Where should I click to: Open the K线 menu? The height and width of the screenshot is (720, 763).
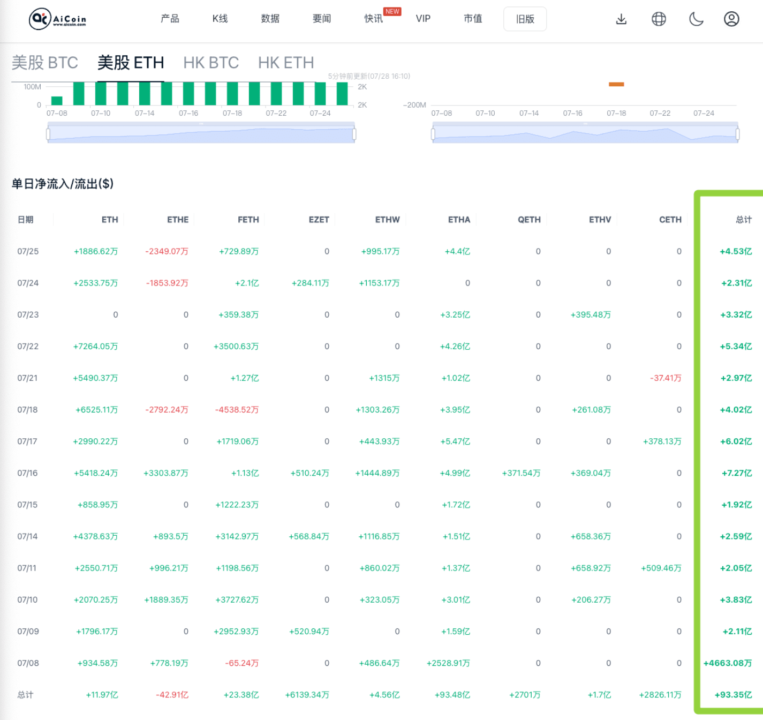click(220, 19)
